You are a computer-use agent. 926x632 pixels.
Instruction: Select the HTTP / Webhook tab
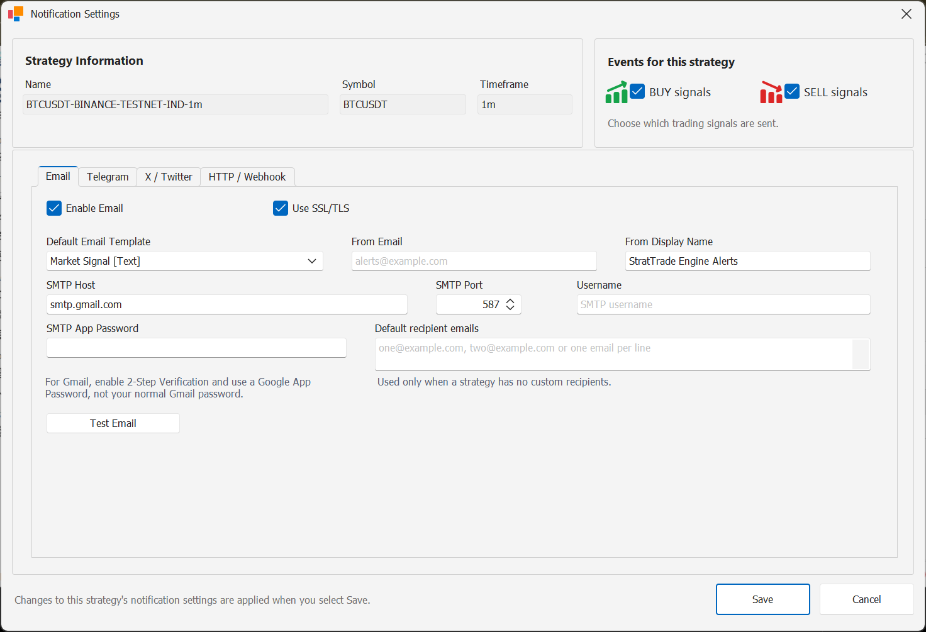coord(247,177)
